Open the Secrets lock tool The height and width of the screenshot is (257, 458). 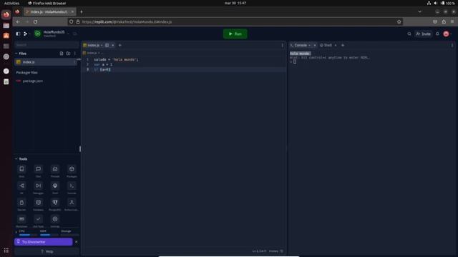pos(21,204)
